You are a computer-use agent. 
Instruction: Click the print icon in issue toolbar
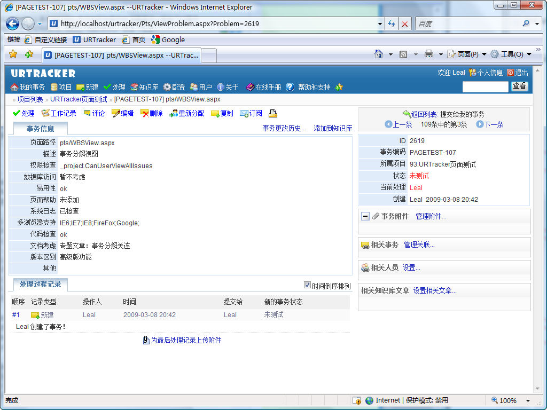pyautogui.click(x=273, y=113)
